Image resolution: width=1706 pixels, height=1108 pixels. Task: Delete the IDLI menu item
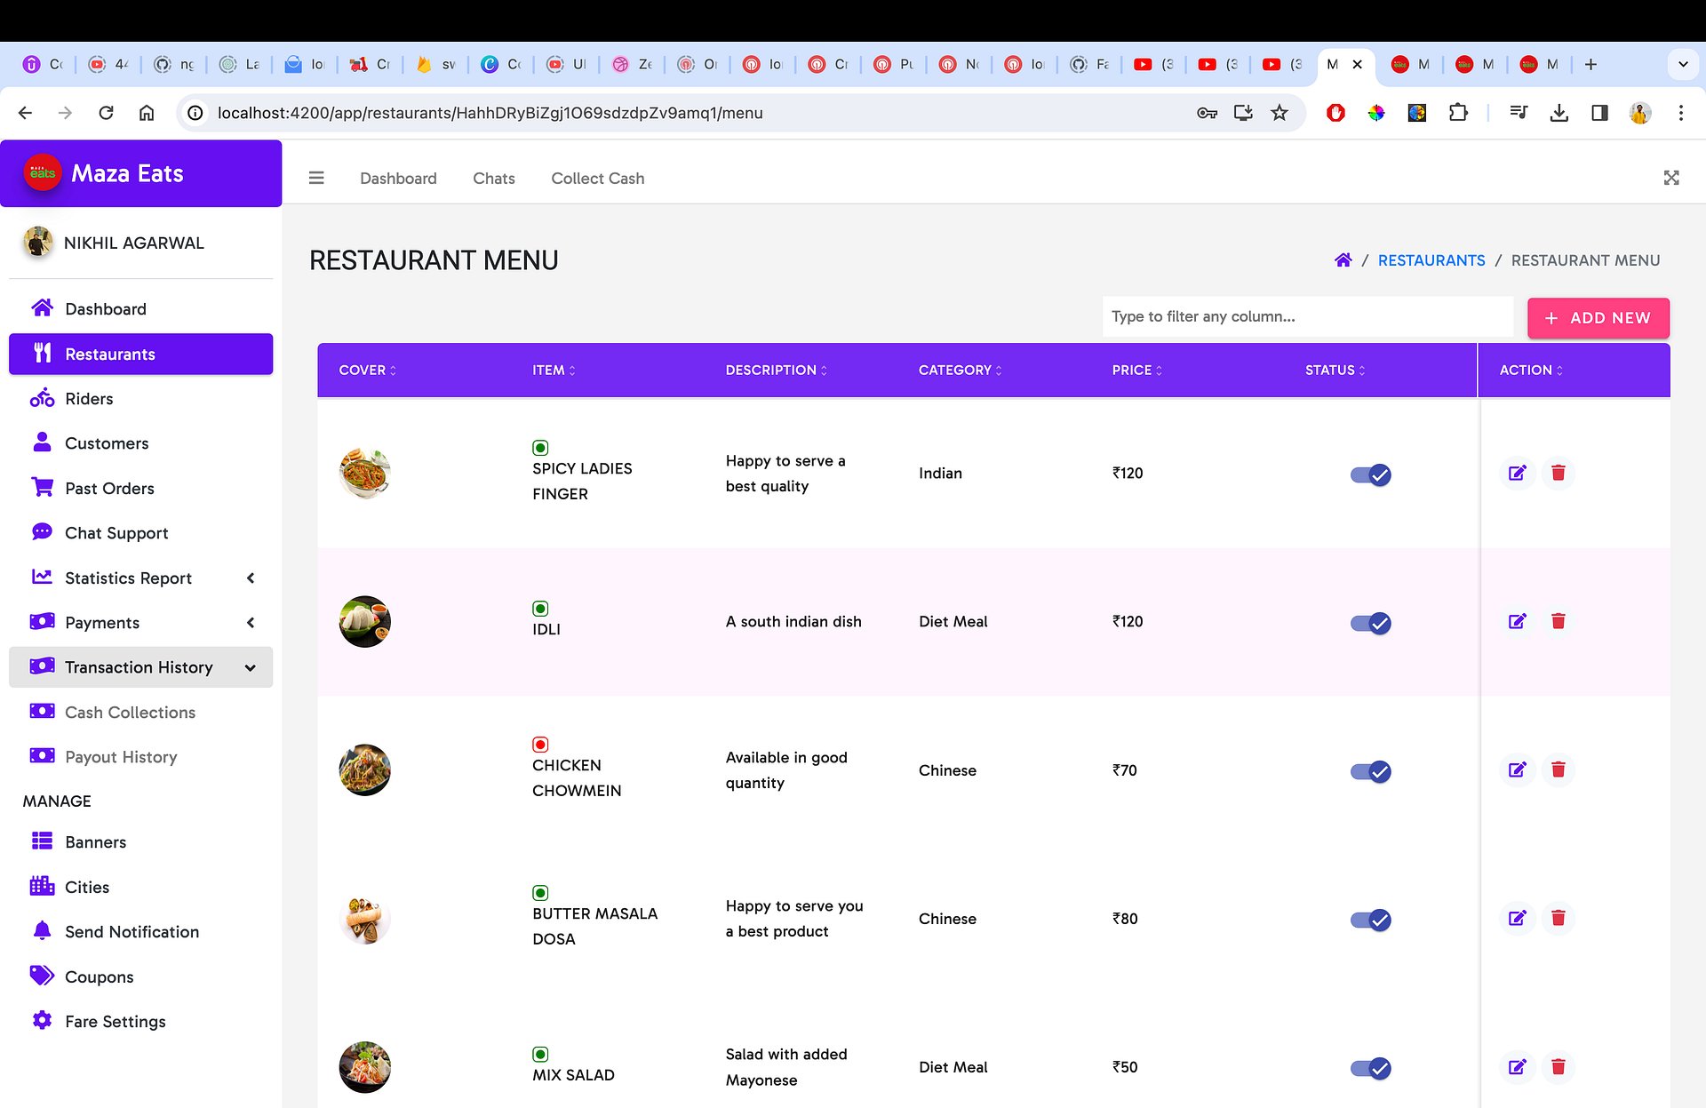[x=1558, y=621]
